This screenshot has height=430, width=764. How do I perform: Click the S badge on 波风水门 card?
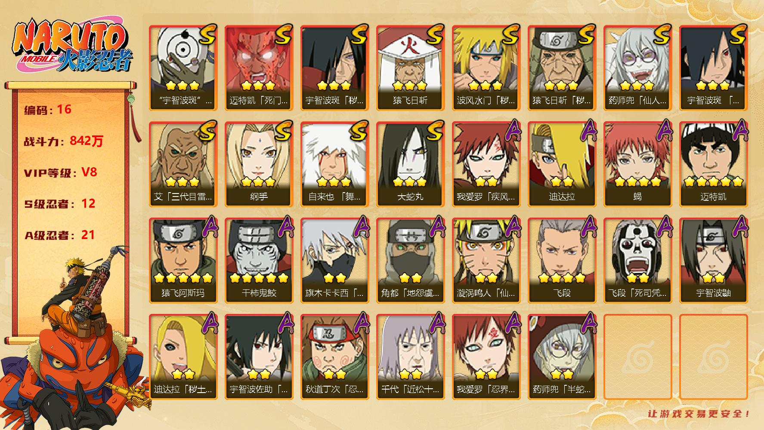(510, 35)
